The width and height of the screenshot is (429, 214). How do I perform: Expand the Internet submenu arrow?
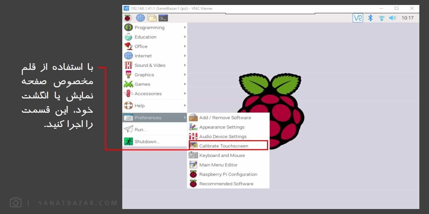[x=185, y=56]
